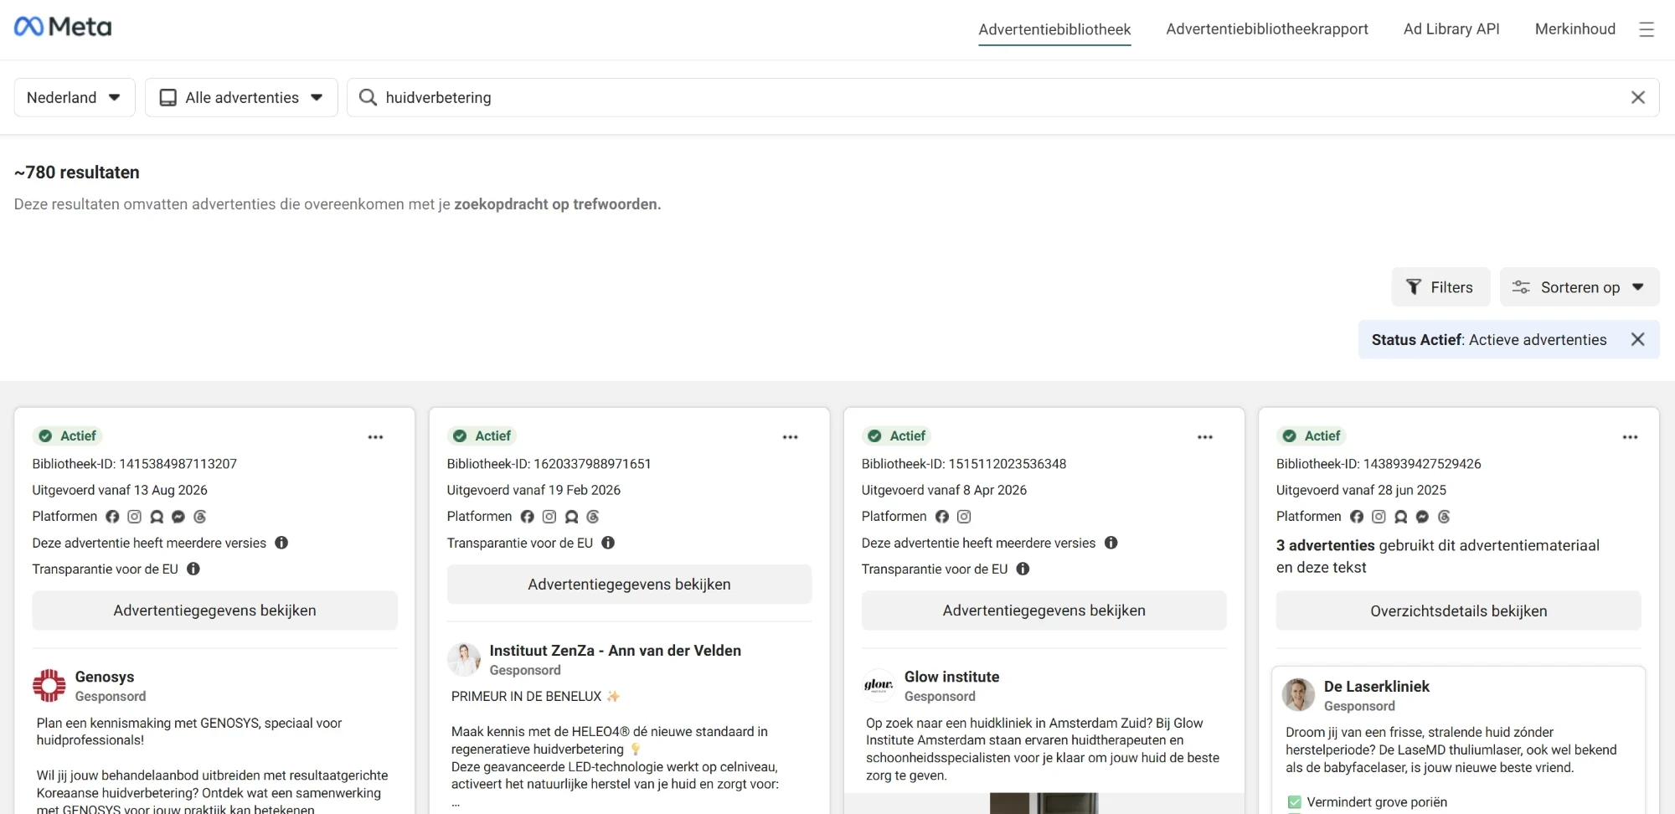Click Instagram platform icon on De Laserkliniek card
This screenshot has height=814, width=1675.
pyautogui.click(x=1379, y=517)
